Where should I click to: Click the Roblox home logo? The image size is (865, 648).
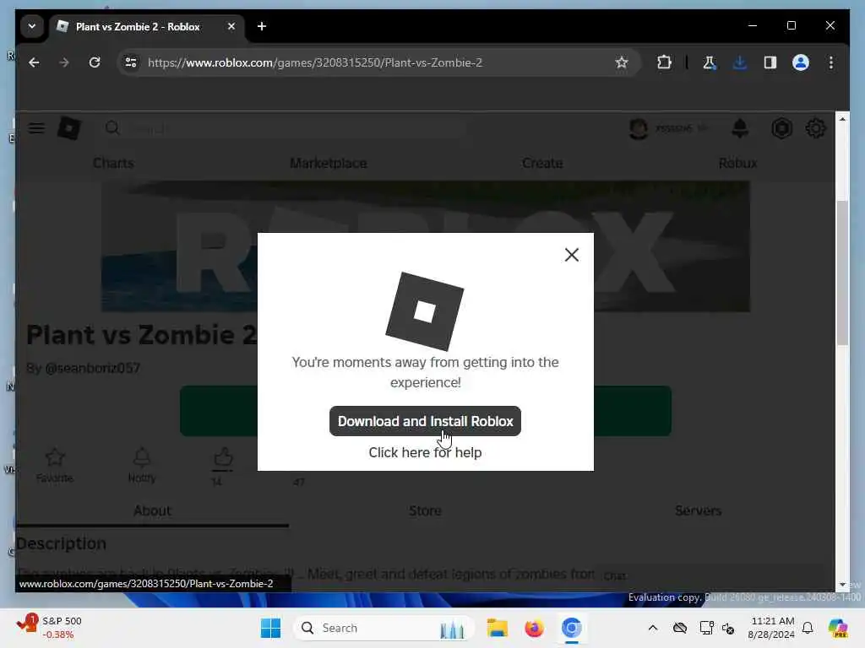[69, 128]
